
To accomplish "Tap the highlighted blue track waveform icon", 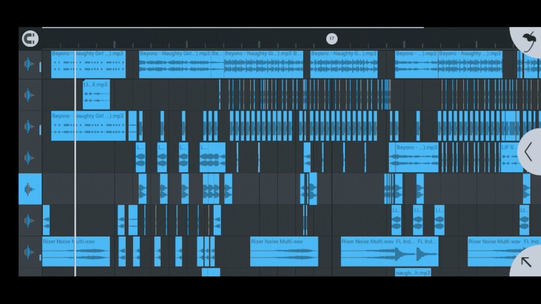I will 30,189.
